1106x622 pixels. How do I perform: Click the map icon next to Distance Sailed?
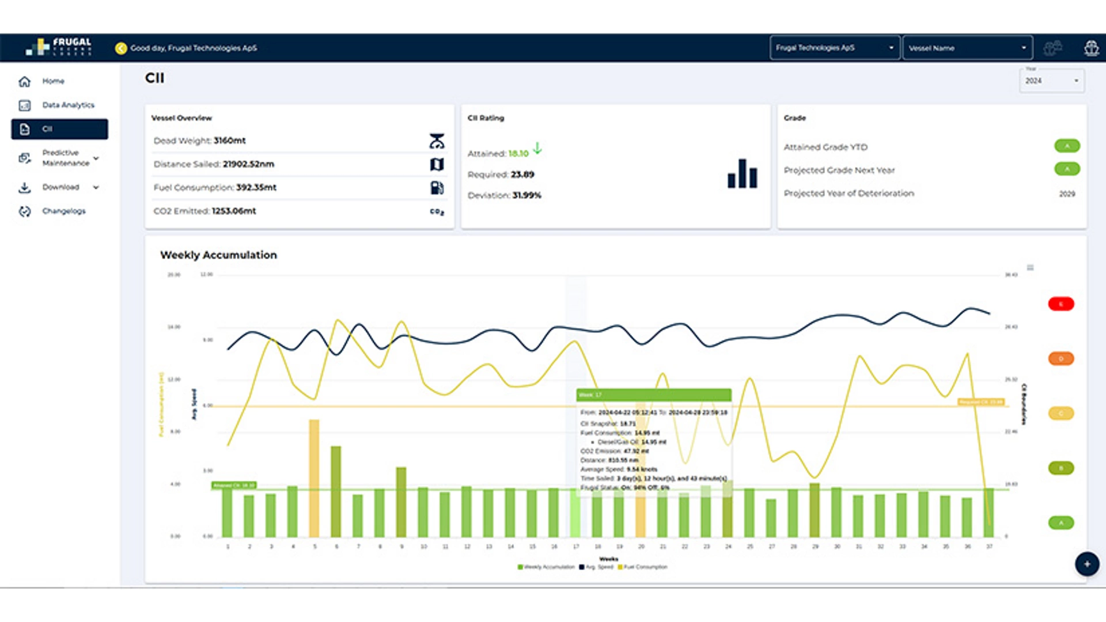pos(438,164)
